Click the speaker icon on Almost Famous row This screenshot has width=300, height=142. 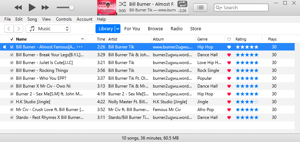(5, 47)
